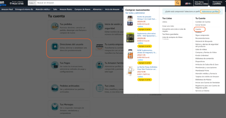Click the orange search magnifier button
Image resolution: width=226 pixels, height=118 pixels.
pyautogui.click(x=178, y=3)
